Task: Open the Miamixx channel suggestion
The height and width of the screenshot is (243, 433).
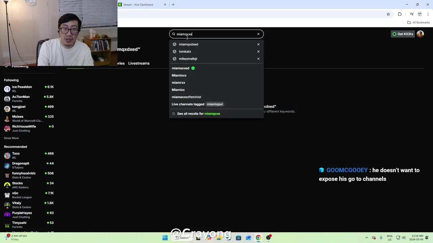Action: point(216,90)
